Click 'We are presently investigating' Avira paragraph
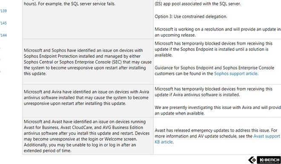 coord(218,110)
